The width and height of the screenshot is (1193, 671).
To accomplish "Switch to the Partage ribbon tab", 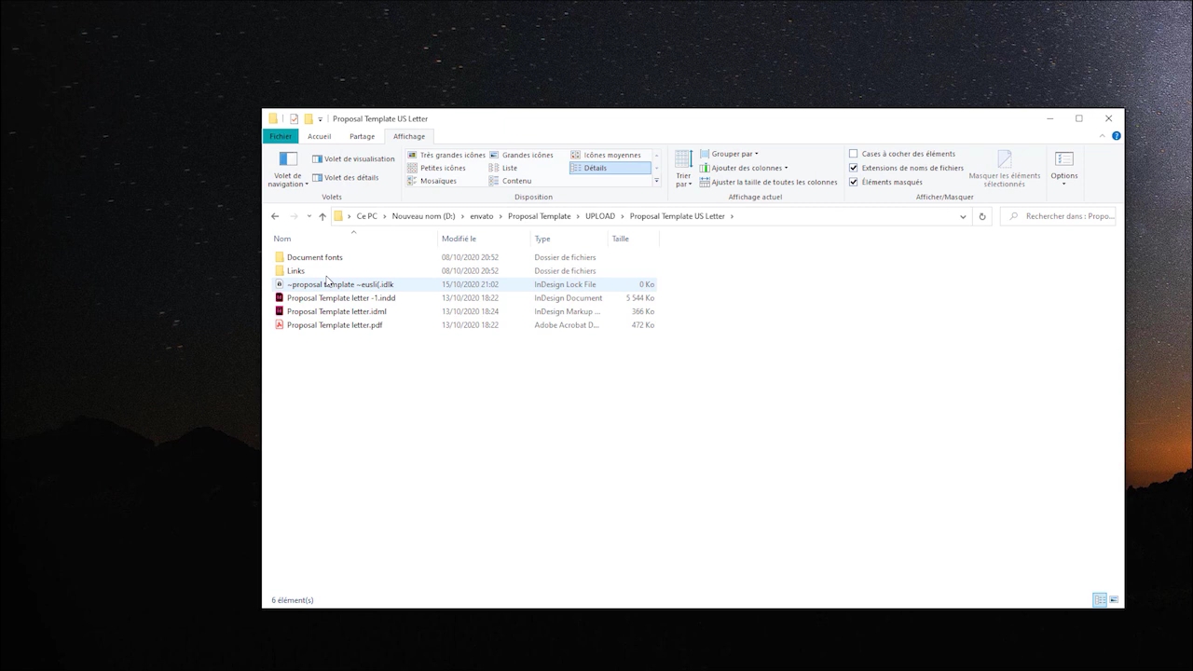I will tap(362, 136).
